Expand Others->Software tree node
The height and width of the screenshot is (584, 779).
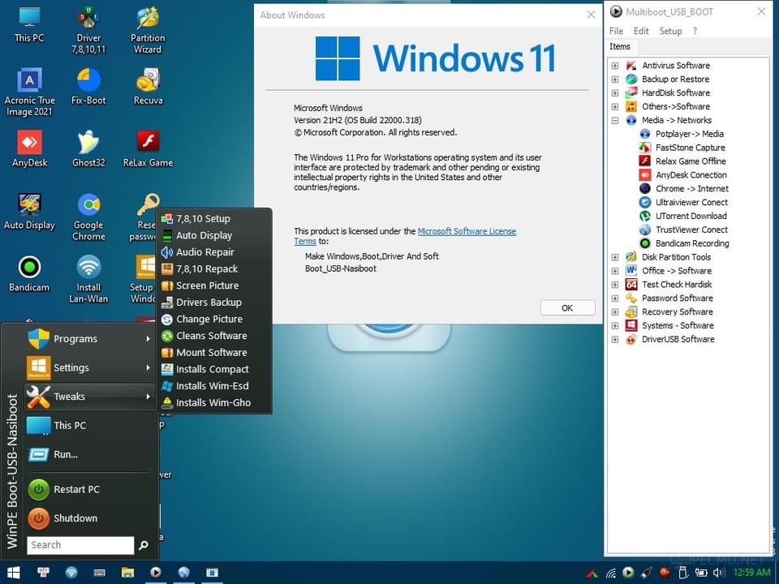pos(615,106)
